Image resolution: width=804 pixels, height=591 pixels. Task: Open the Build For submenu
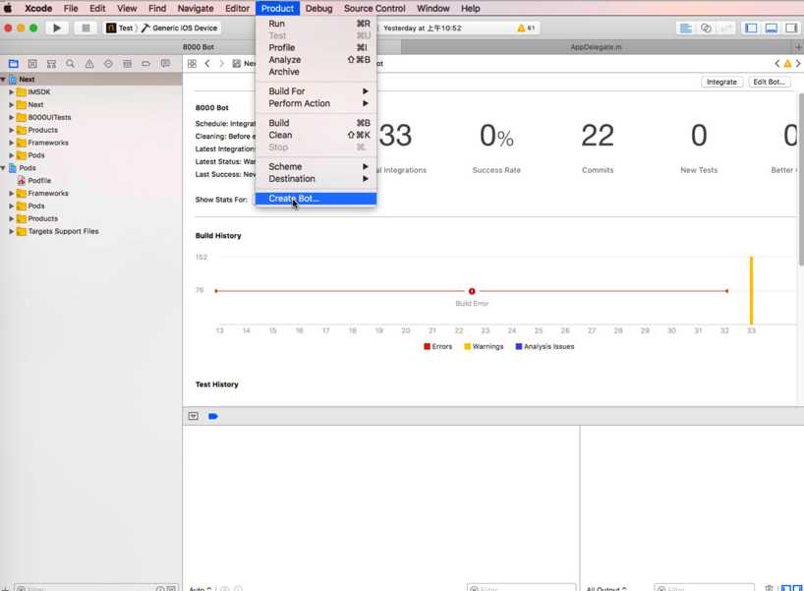pyautogui.click(x=316, y=90)
